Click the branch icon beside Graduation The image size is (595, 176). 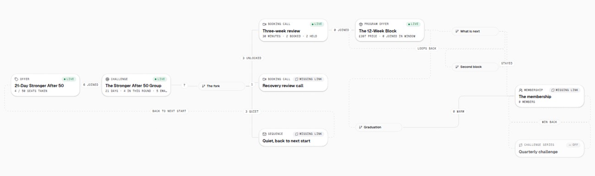click(361, 127)
